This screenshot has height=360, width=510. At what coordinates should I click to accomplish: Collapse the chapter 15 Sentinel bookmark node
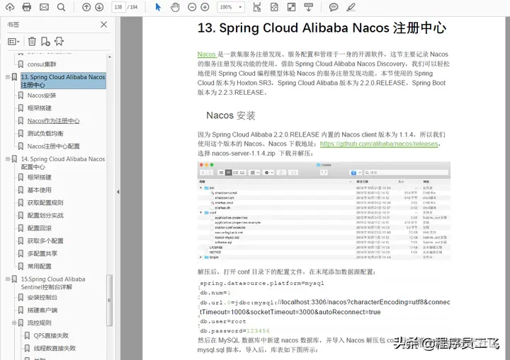(x=8, y=279)
